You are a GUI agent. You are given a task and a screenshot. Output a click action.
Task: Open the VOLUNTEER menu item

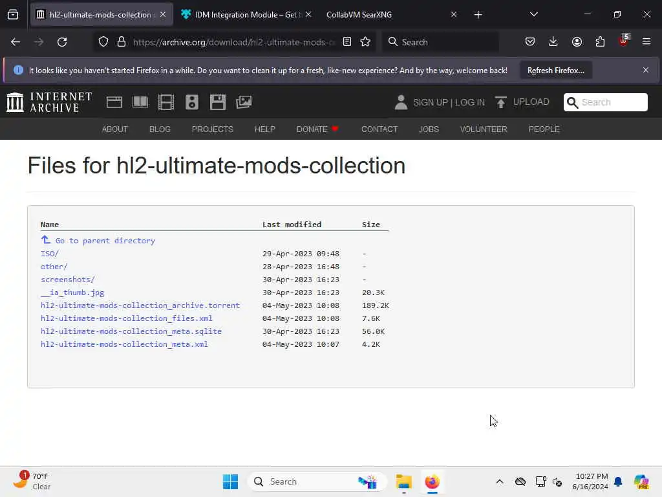[x=484, y=129]
